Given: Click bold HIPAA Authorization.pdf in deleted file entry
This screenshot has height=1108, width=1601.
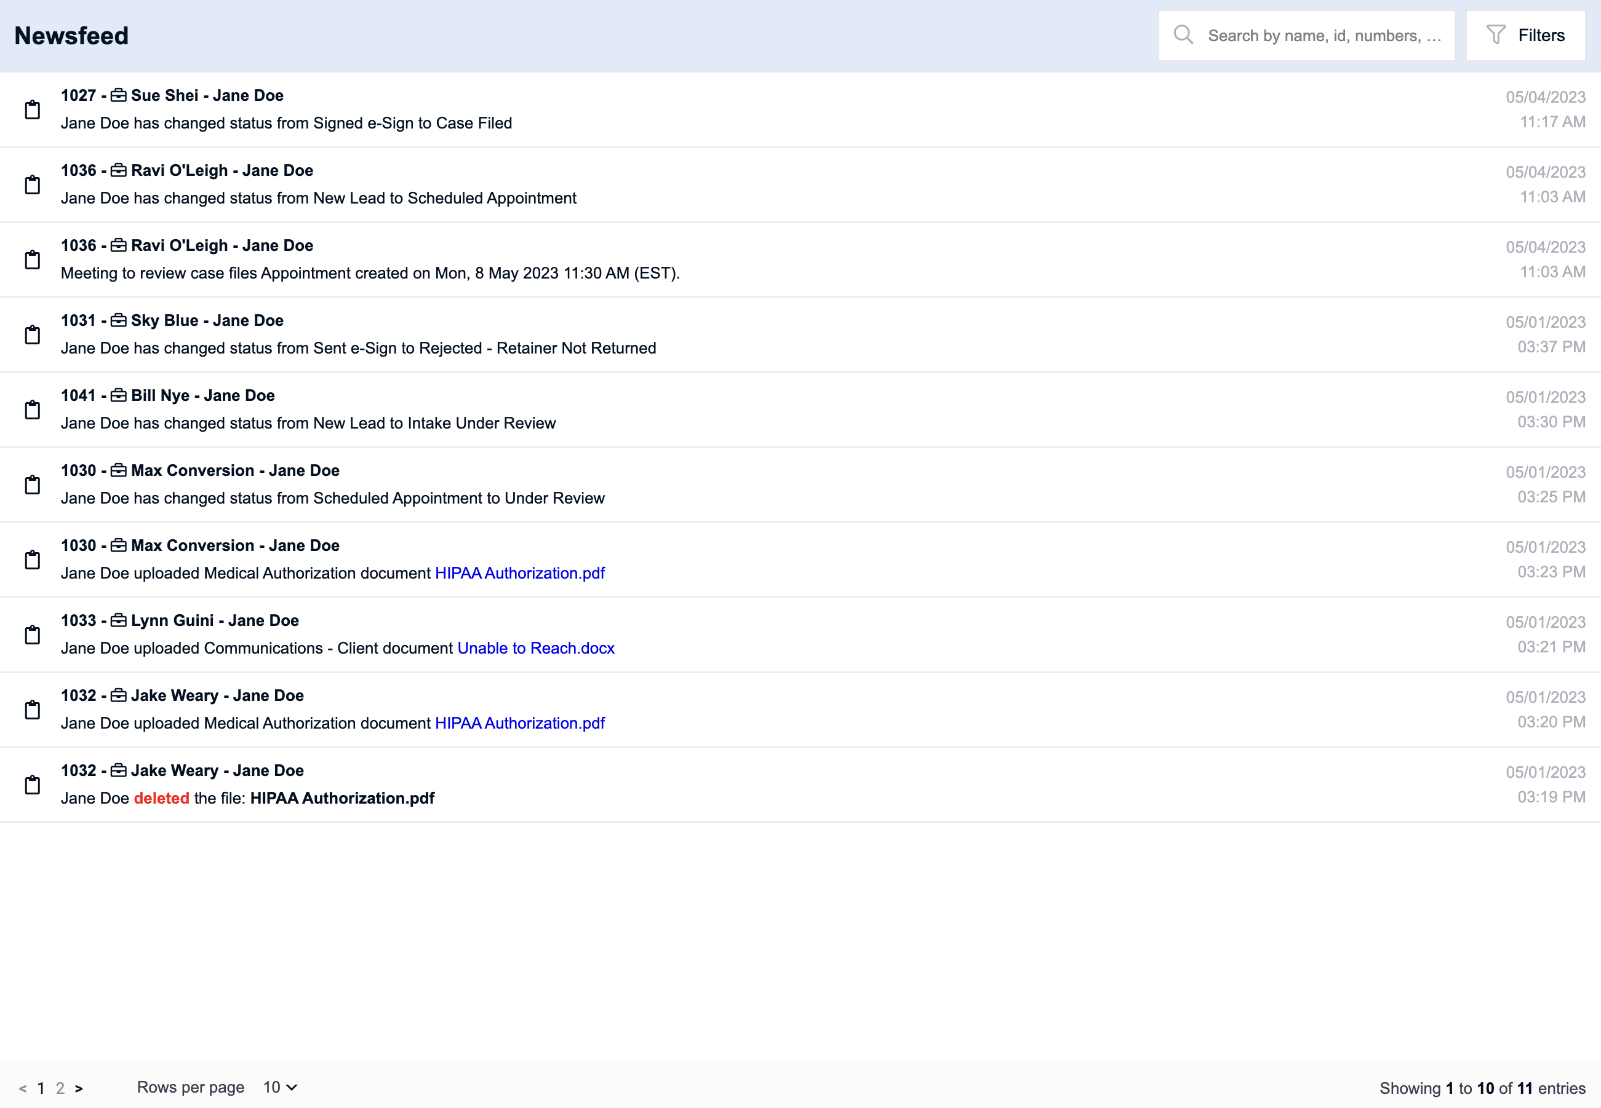Looking at the screenshot, I should (343, 797).
